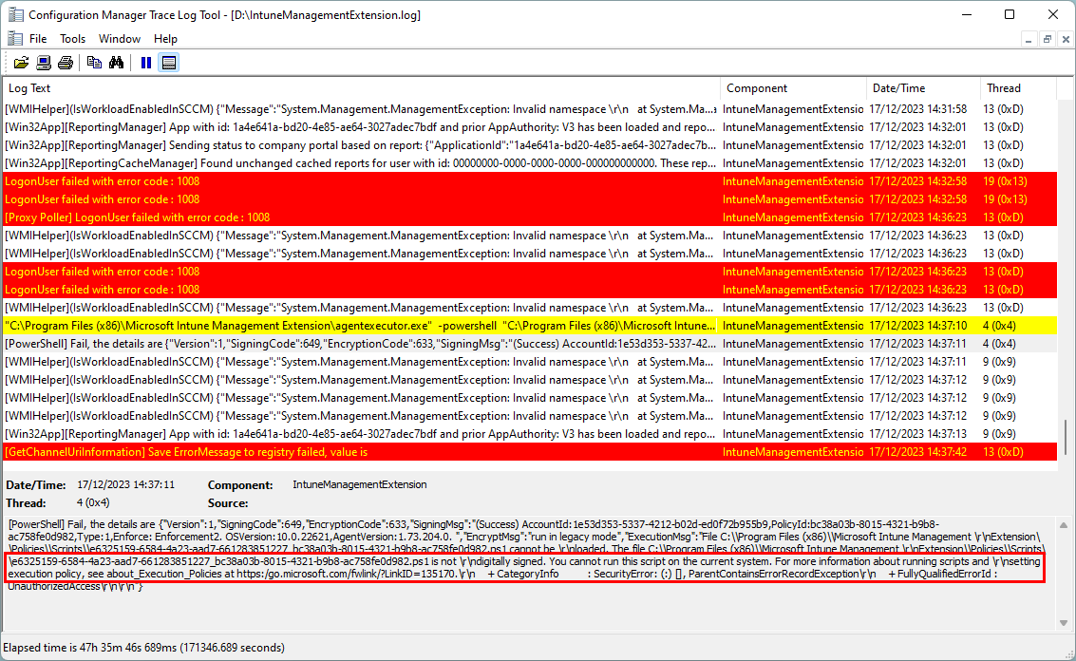Open the Window menu
This screenshot has height=661, width=1076.
pyautogui.click(x=120, y=39)
